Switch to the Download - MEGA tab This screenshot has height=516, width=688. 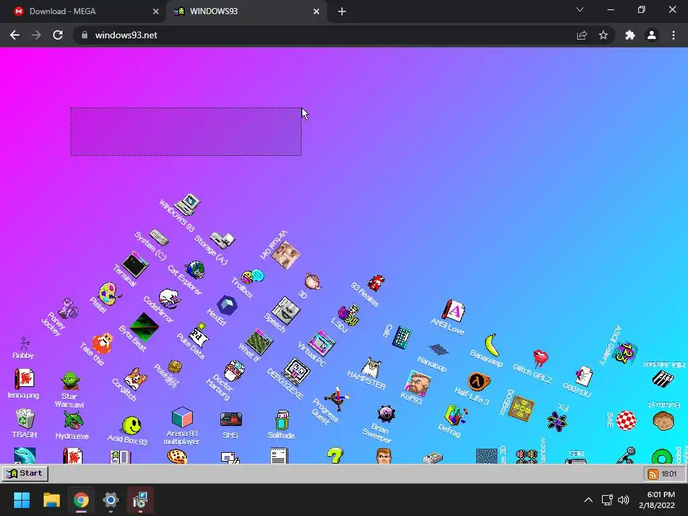[x=83, y=11]
